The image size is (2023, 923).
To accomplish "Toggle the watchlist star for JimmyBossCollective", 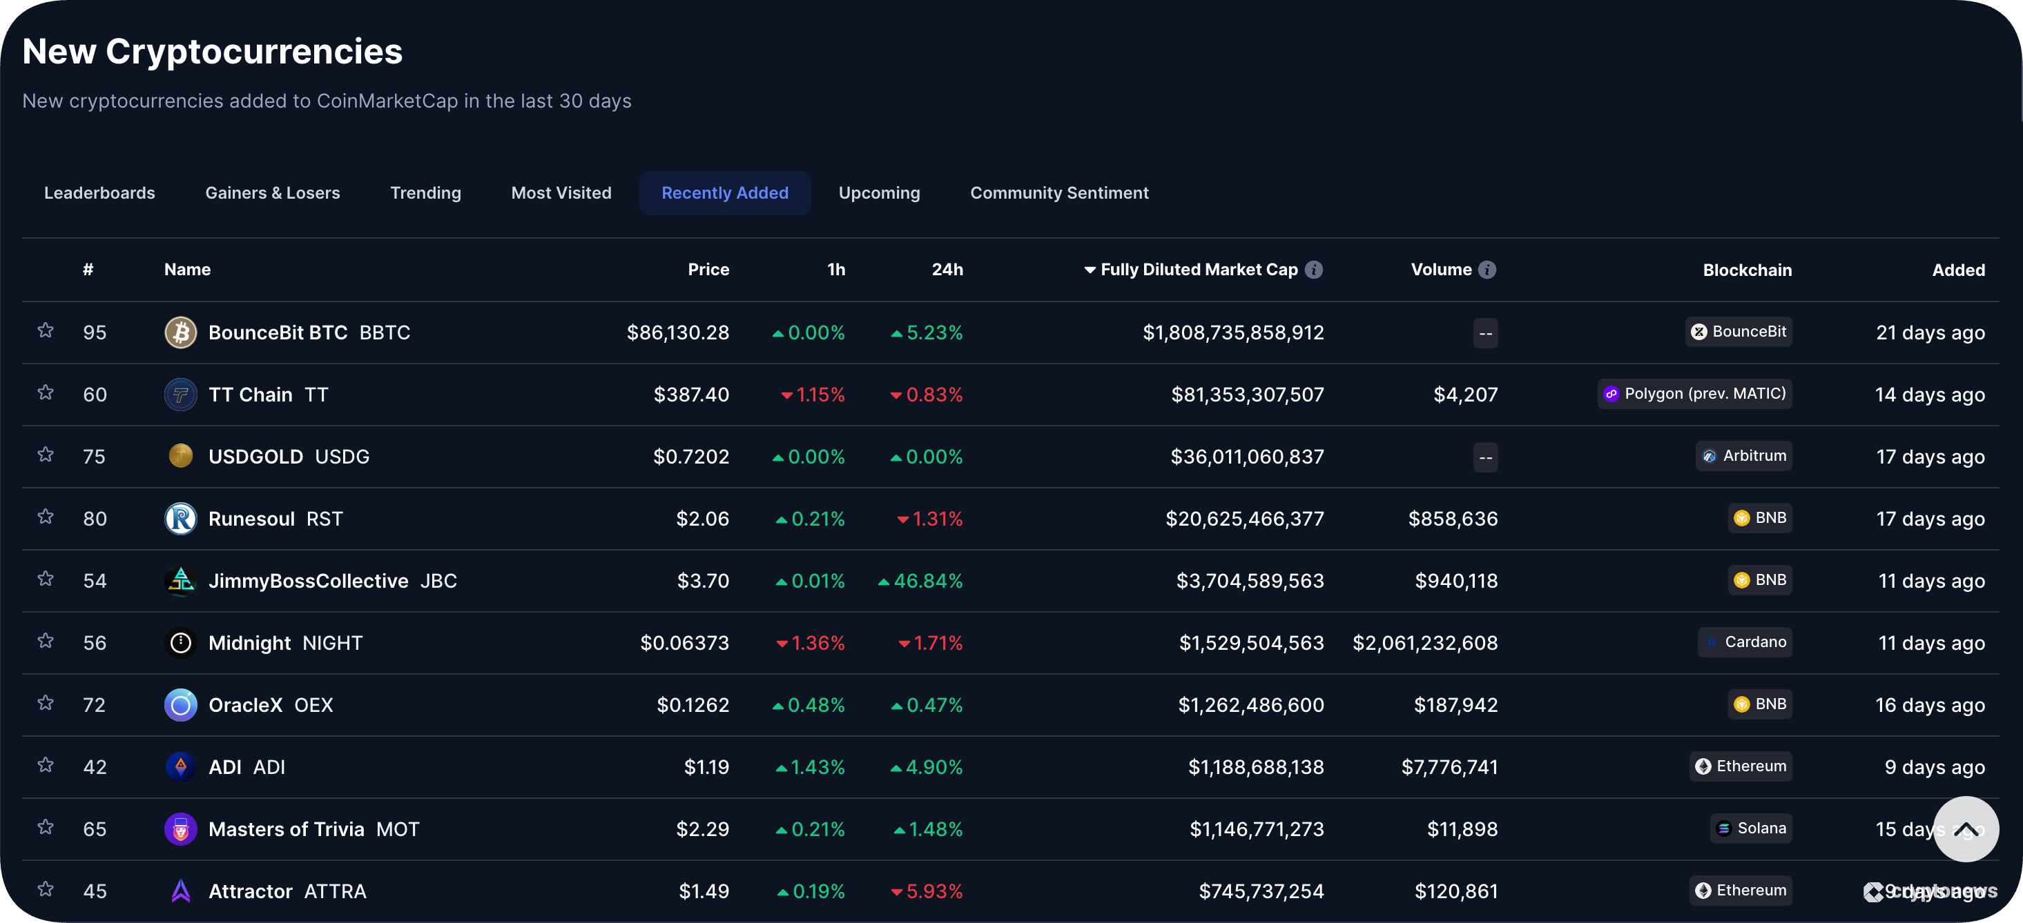I will 45,579.
